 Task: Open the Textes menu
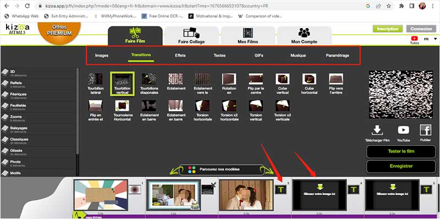(219, 56)
